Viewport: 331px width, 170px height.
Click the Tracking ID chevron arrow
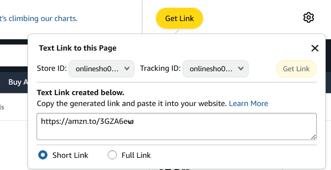coord(241,68)
